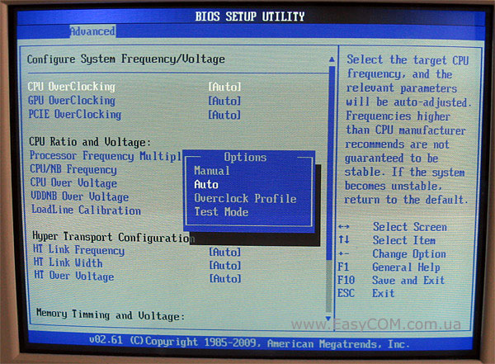495x364 pixels.
Task: Open HT Link Width [Auto] value
Action: 225,266
